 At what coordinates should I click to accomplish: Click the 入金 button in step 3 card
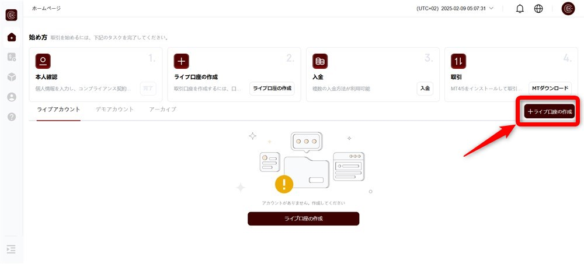425,89
